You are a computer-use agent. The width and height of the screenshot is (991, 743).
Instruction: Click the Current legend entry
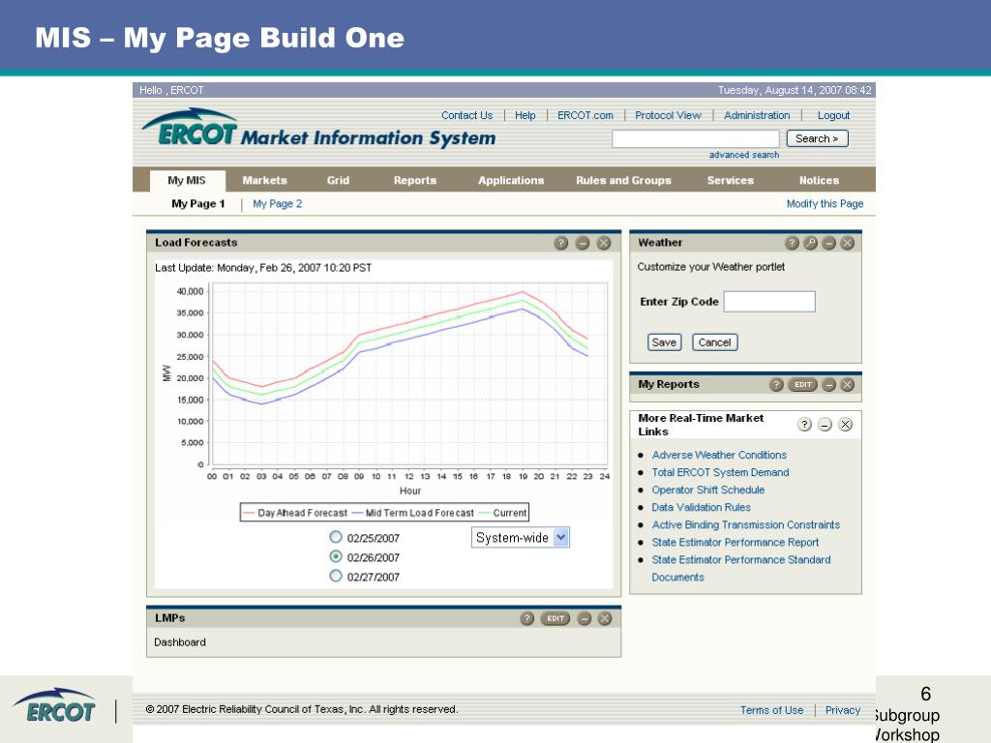(503, 513)
